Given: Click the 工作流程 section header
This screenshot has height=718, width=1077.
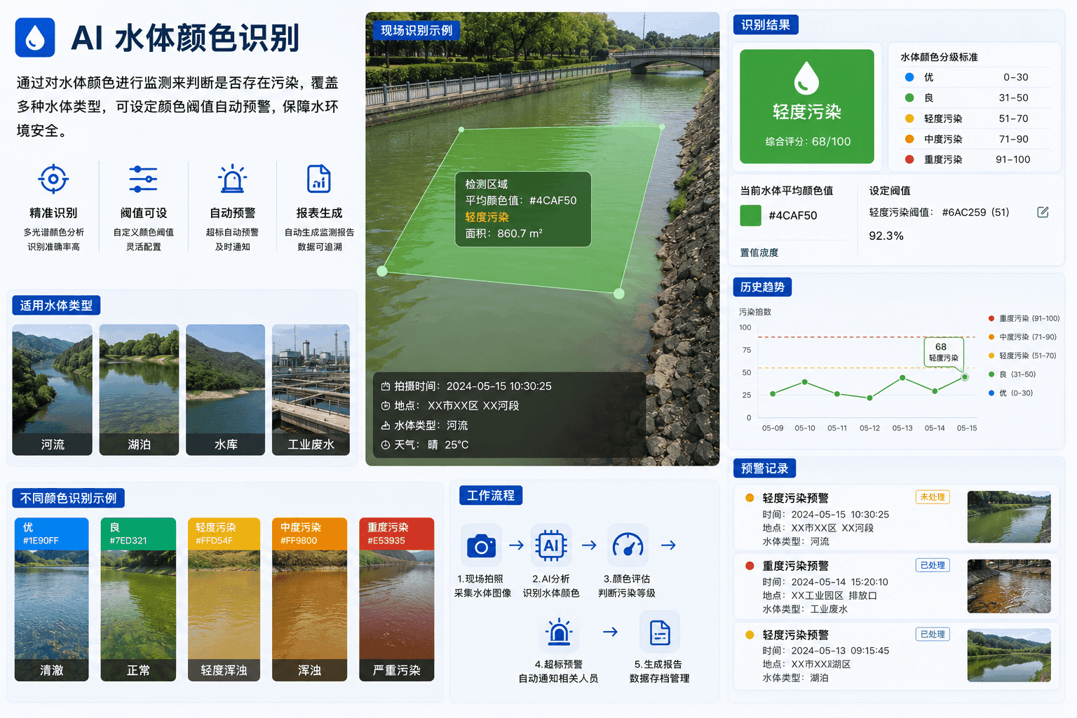Looking at the screenshot, I should 491,496.
